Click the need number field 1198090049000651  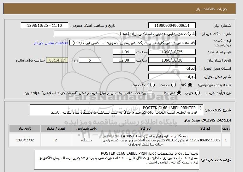coord(172,26)
